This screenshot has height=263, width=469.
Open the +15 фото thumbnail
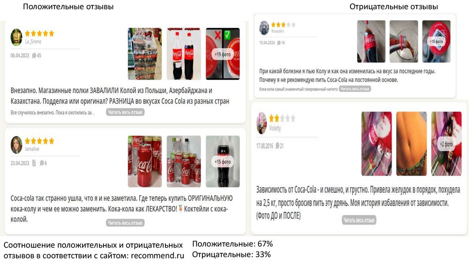223,162
